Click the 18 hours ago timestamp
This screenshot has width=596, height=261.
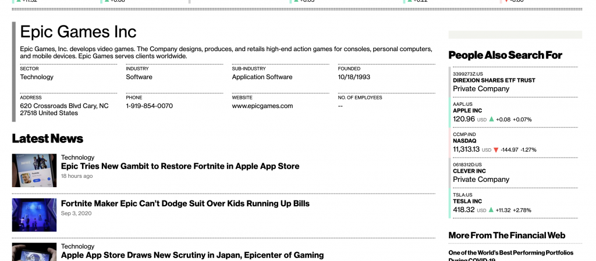click(x=77, y=176)
